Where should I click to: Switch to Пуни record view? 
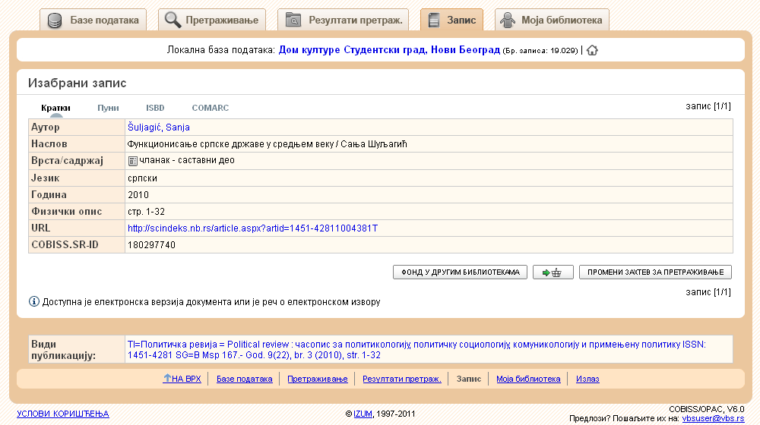pyautogui.click(x=108, y=108)
